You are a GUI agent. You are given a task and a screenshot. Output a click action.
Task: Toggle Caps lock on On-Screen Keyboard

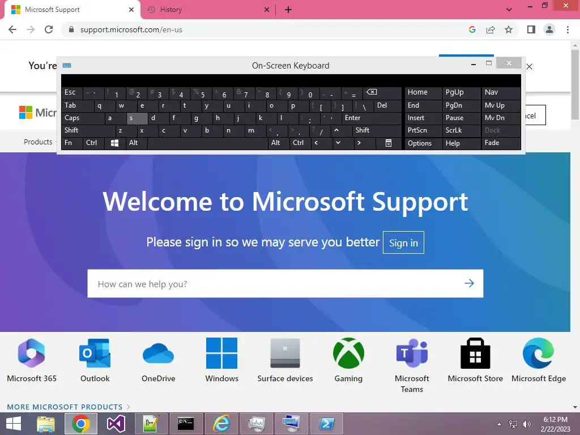(83, 118)
